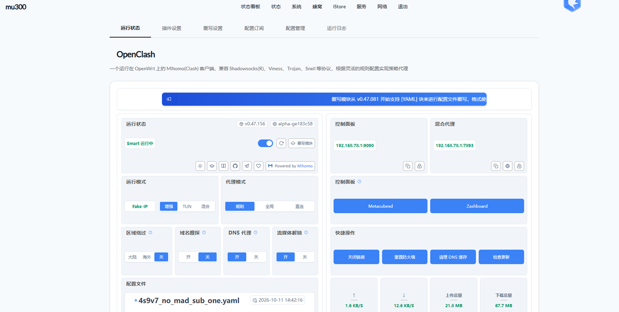Click the megaphone announcement icon

point(169,99)
